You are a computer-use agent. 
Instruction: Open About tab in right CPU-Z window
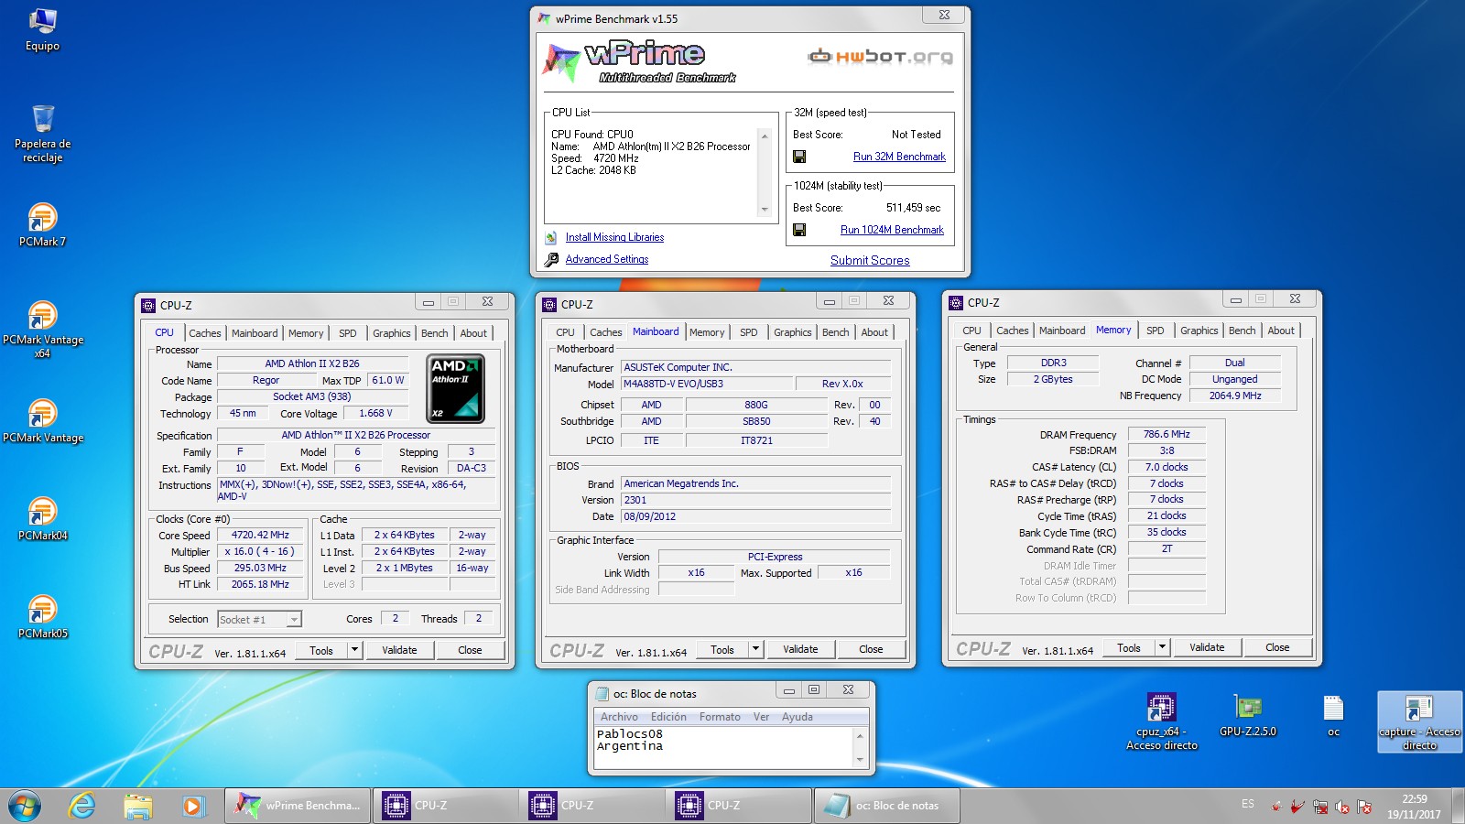point(1281,331)
